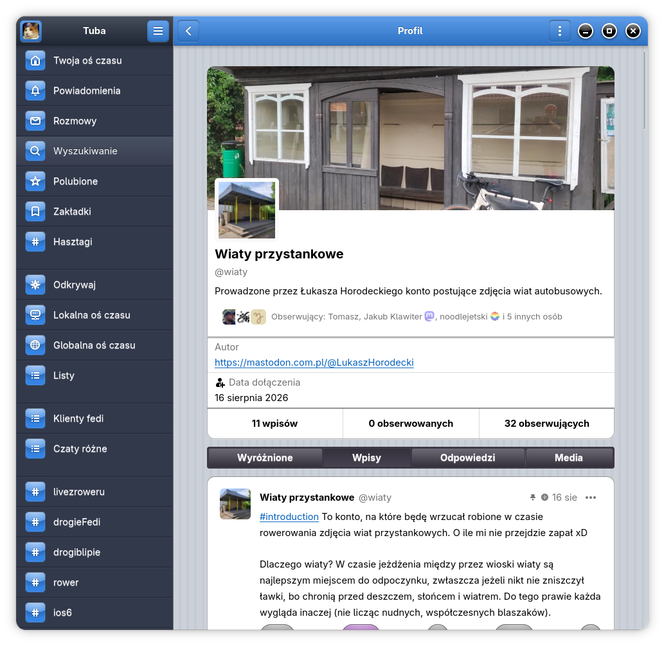This screenshot has width=664, height=646.
Task: Click the Wyszukiwanie magnifier icon
Action: [35, 151]
